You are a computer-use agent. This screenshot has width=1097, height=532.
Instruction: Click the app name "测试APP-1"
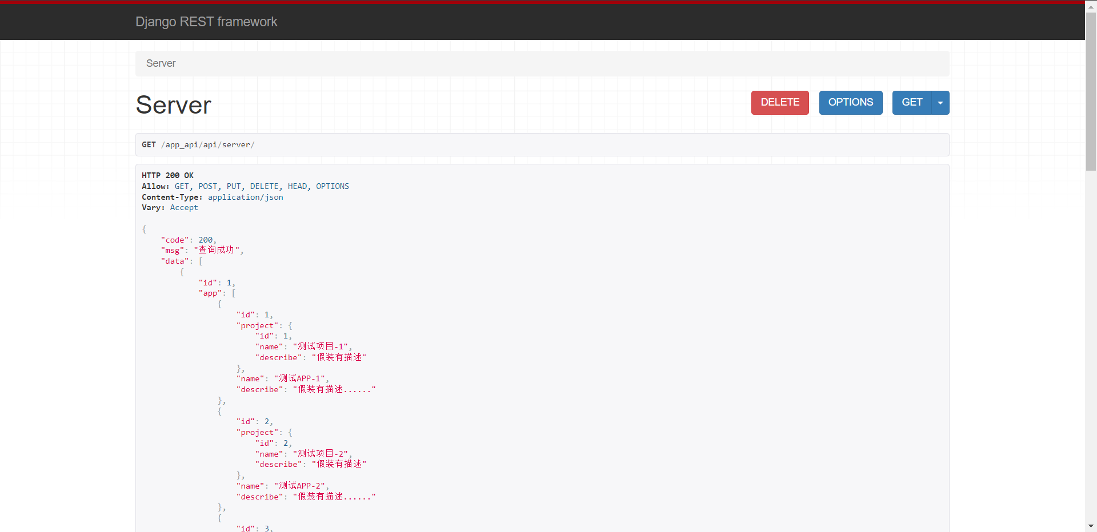tap(301, 378)
